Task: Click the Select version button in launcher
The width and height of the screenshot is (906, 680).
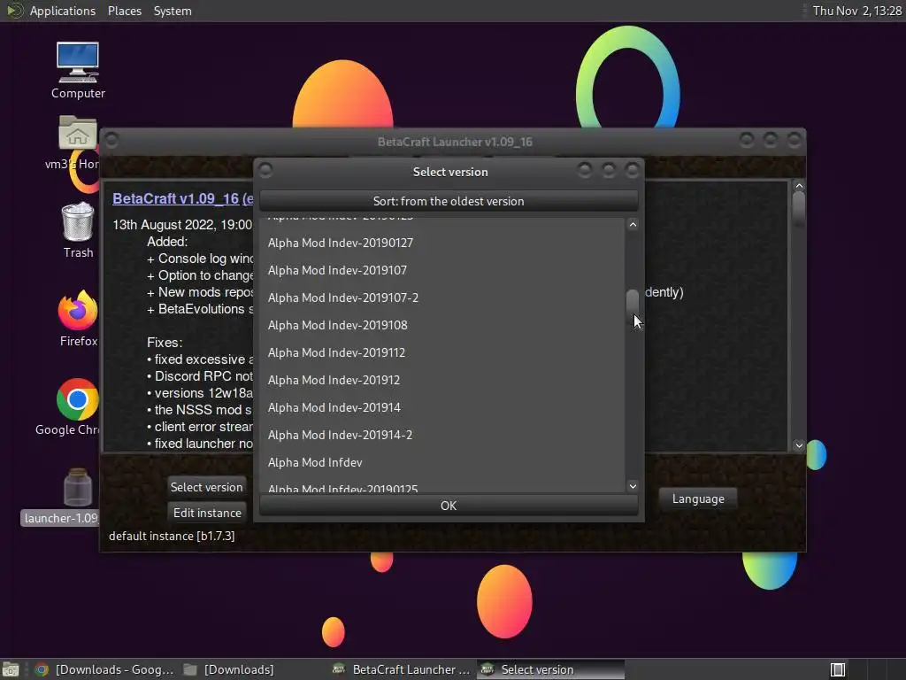Action: coord(206,487)
